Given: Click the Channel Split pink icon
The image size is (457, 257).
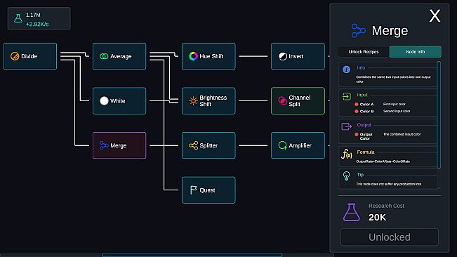Looking at the screenshot, I should coord(282,101).
